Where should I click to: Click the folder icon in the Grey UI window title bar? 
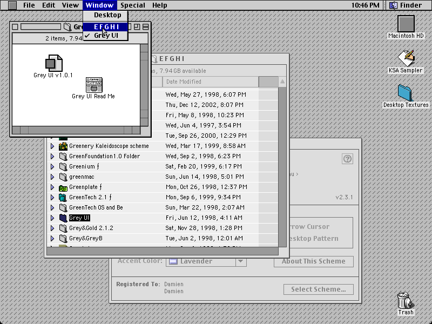pos(67,26)
